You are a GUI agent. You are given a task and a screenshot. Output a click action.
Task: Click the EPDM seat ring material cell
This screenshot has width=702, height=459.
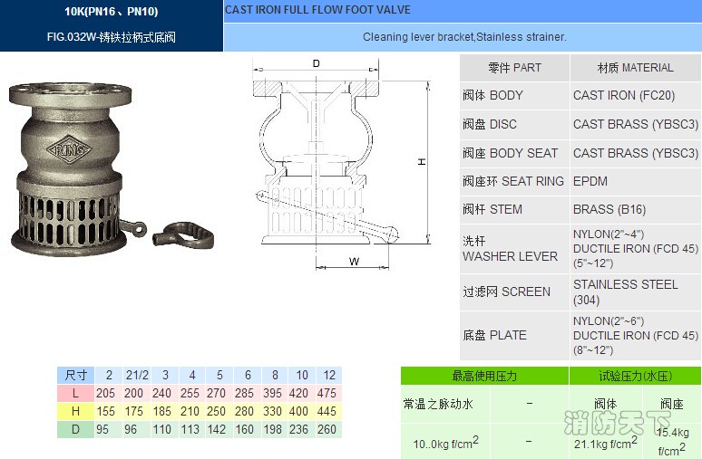point(590,181)
